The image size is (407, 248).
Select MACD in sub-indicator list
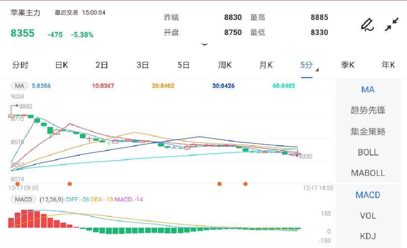(x=368, y=195)
